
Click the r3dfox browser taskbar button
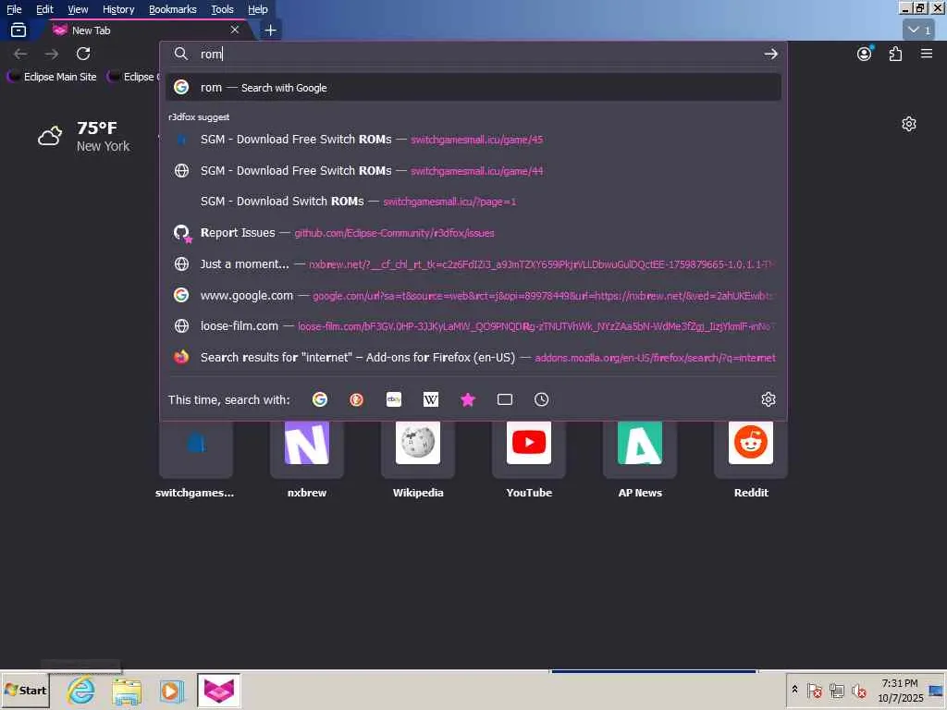point(218,691)
